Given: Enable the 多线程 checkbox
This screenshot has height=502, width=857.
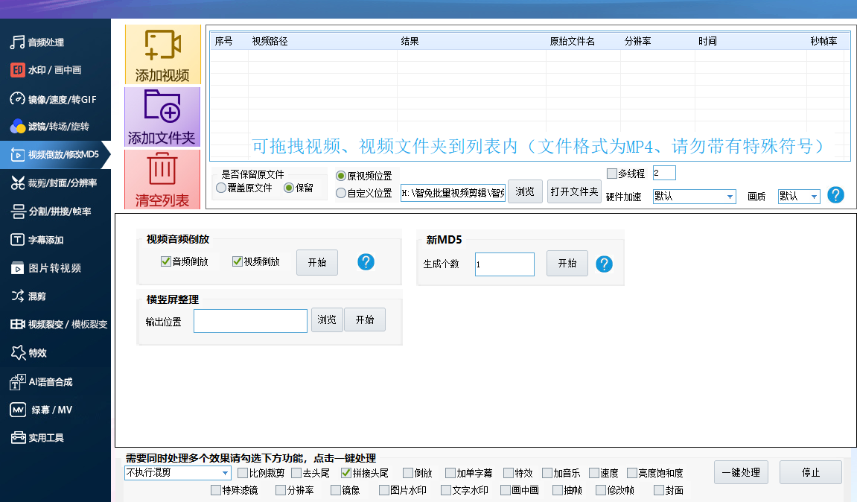Looking at the screenshot, I should click(x=612, y=174).
